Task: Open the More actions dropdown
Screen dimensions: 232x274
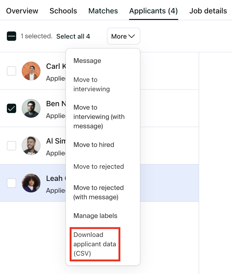Action: coord(123,36)
